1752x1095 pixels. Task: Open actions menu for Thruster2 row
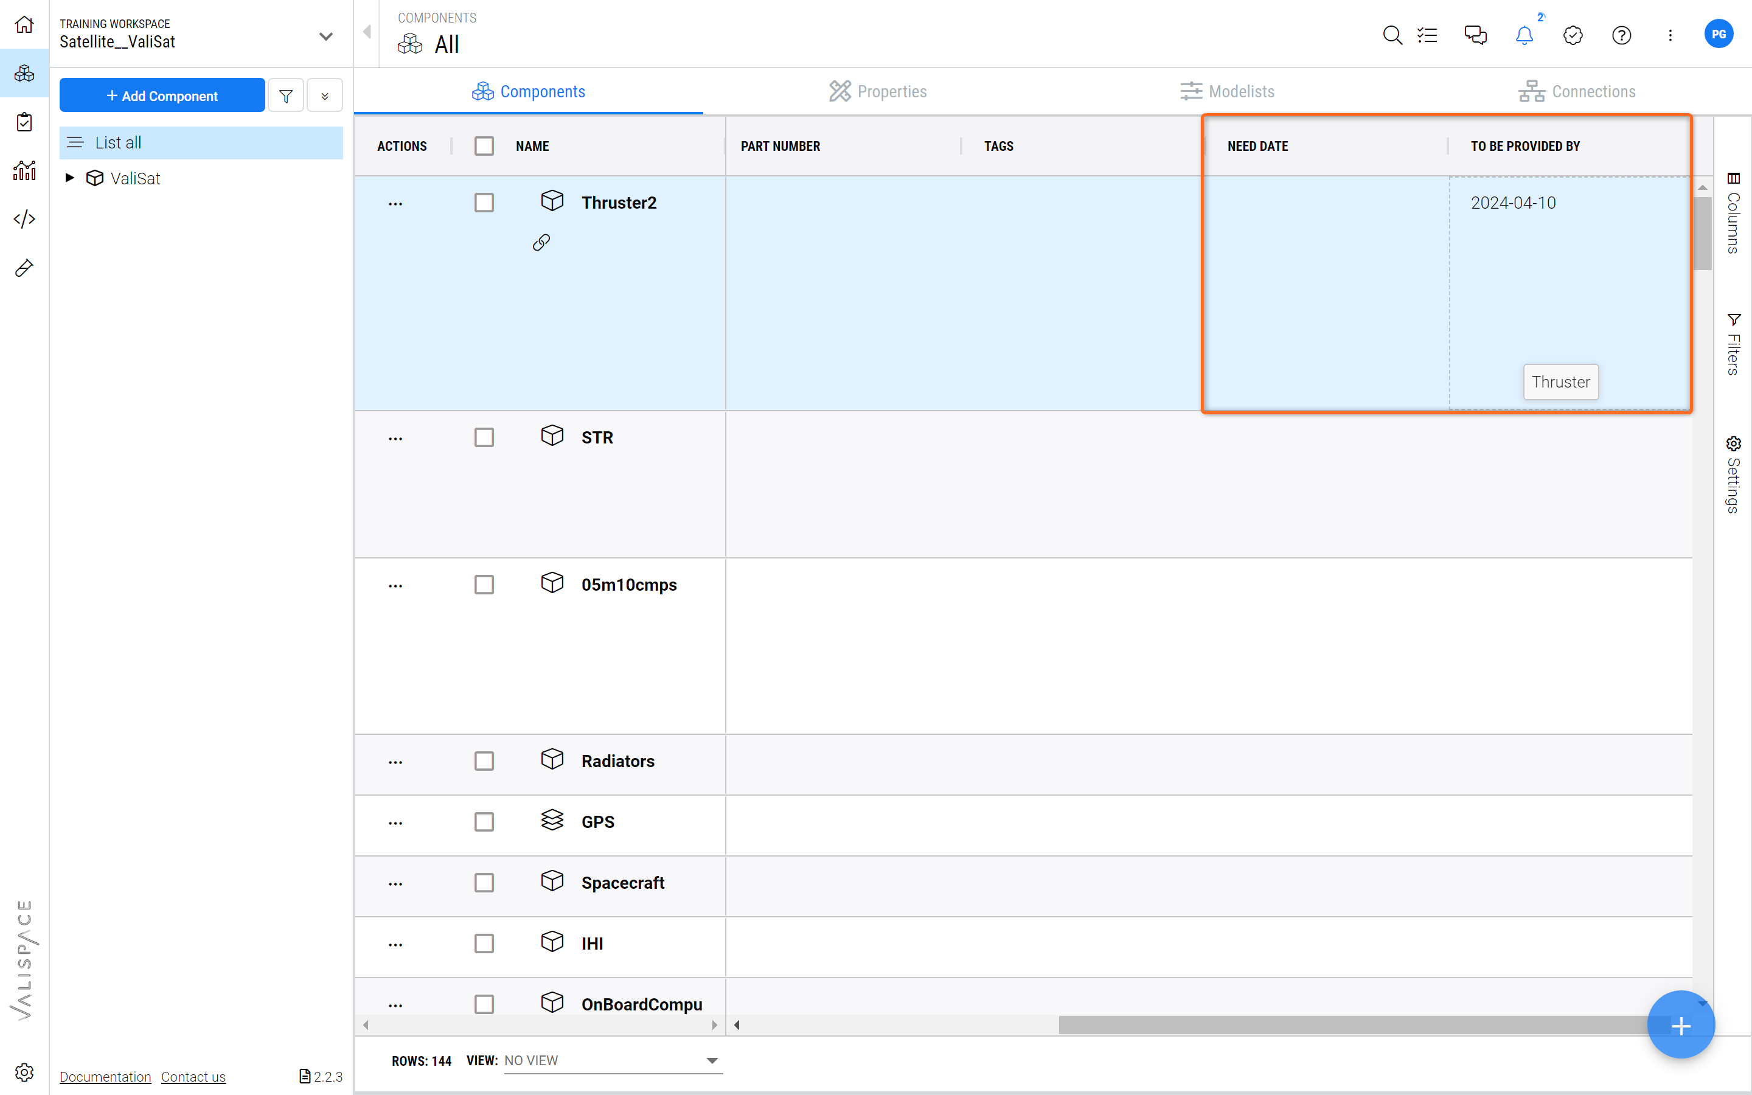(395, 204)
